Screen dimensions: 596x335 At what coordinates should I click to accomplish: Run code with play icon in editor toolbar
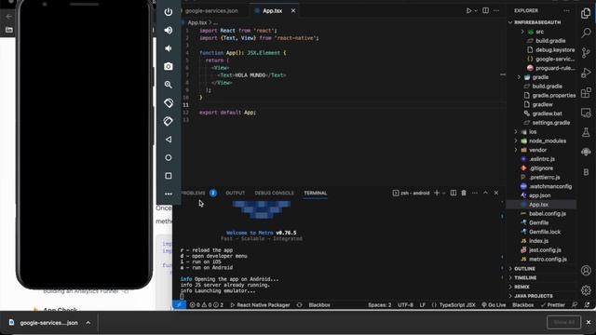point(468,10)
